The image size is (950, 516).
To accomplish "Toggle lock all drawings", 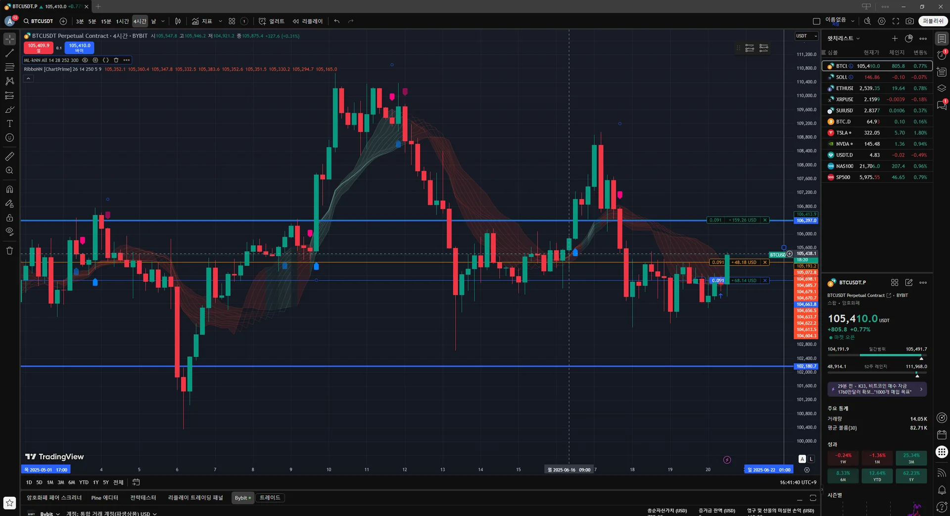I will pyautogui.click(x=9, y=217).
